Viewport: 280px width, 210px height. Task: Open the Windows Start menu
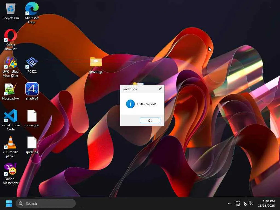coord(9,203)
